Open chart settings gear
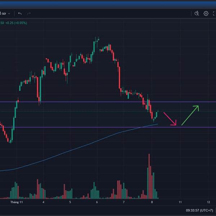216x216 pixels. [206, 13]
